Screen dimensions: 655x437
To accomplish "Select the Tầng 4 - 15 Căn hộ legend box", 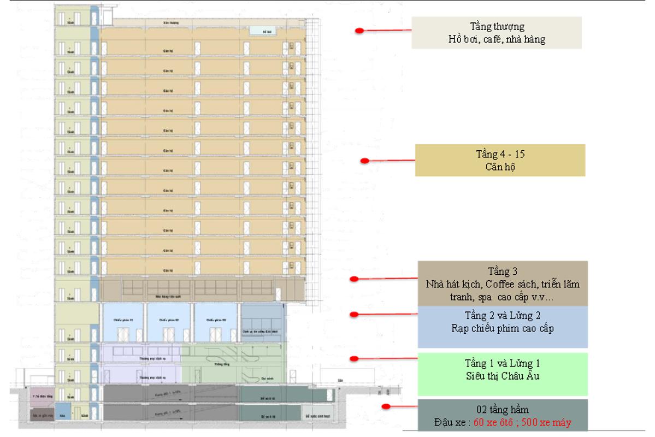I will (x=499, y=160).
